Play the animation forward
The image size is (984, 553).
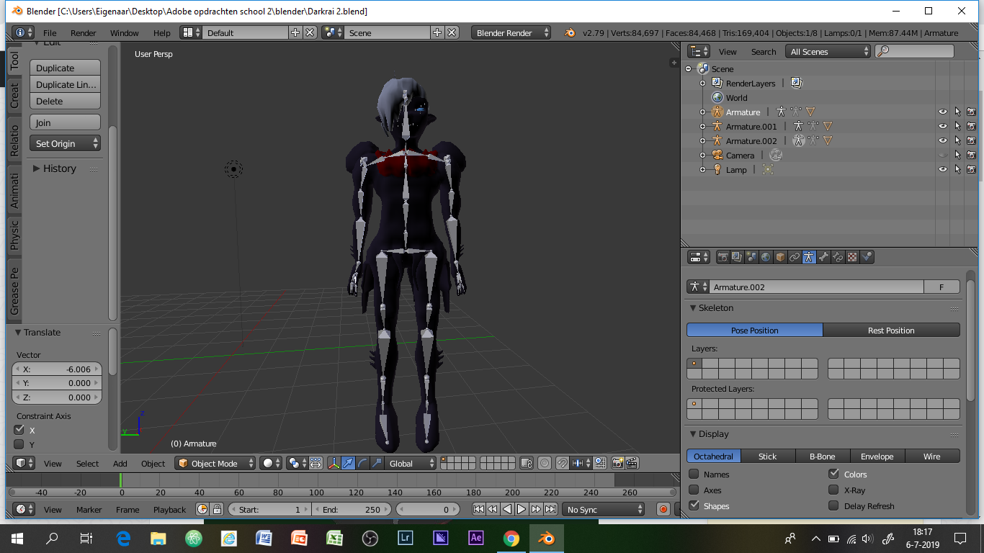pyautogui.click(x=522, y=509)
